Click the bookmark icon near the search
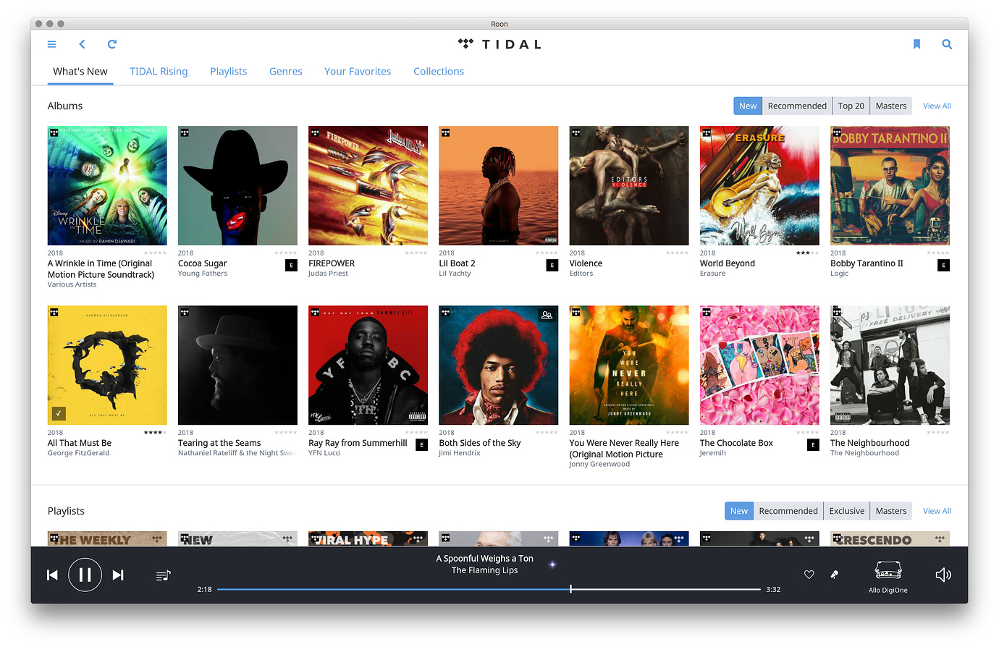This screenshot has height=647, width=999. click(916, 44)
